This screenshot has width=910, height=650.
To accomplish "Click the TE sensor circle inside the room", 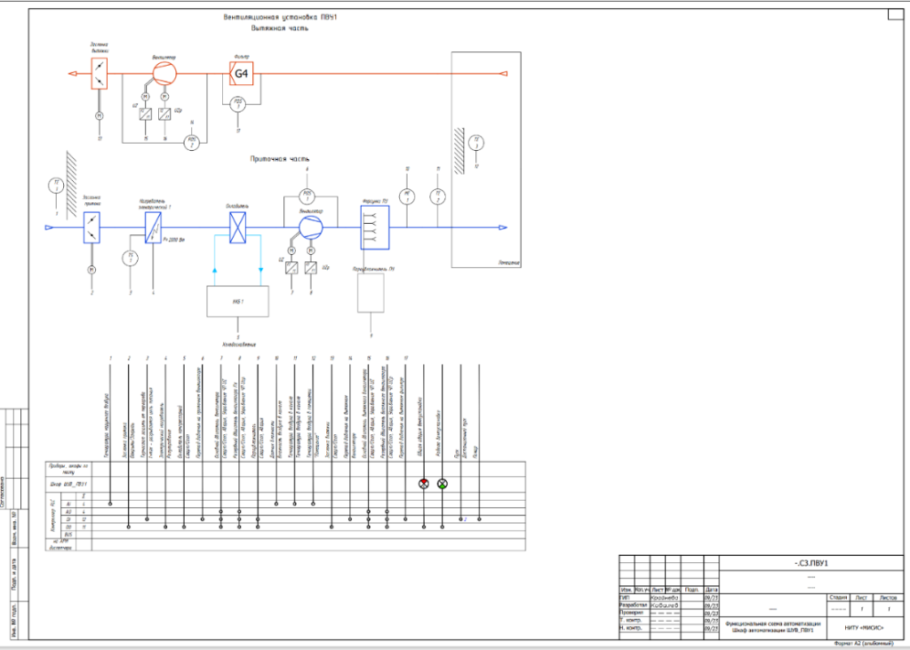I will (x=477, y=142).
